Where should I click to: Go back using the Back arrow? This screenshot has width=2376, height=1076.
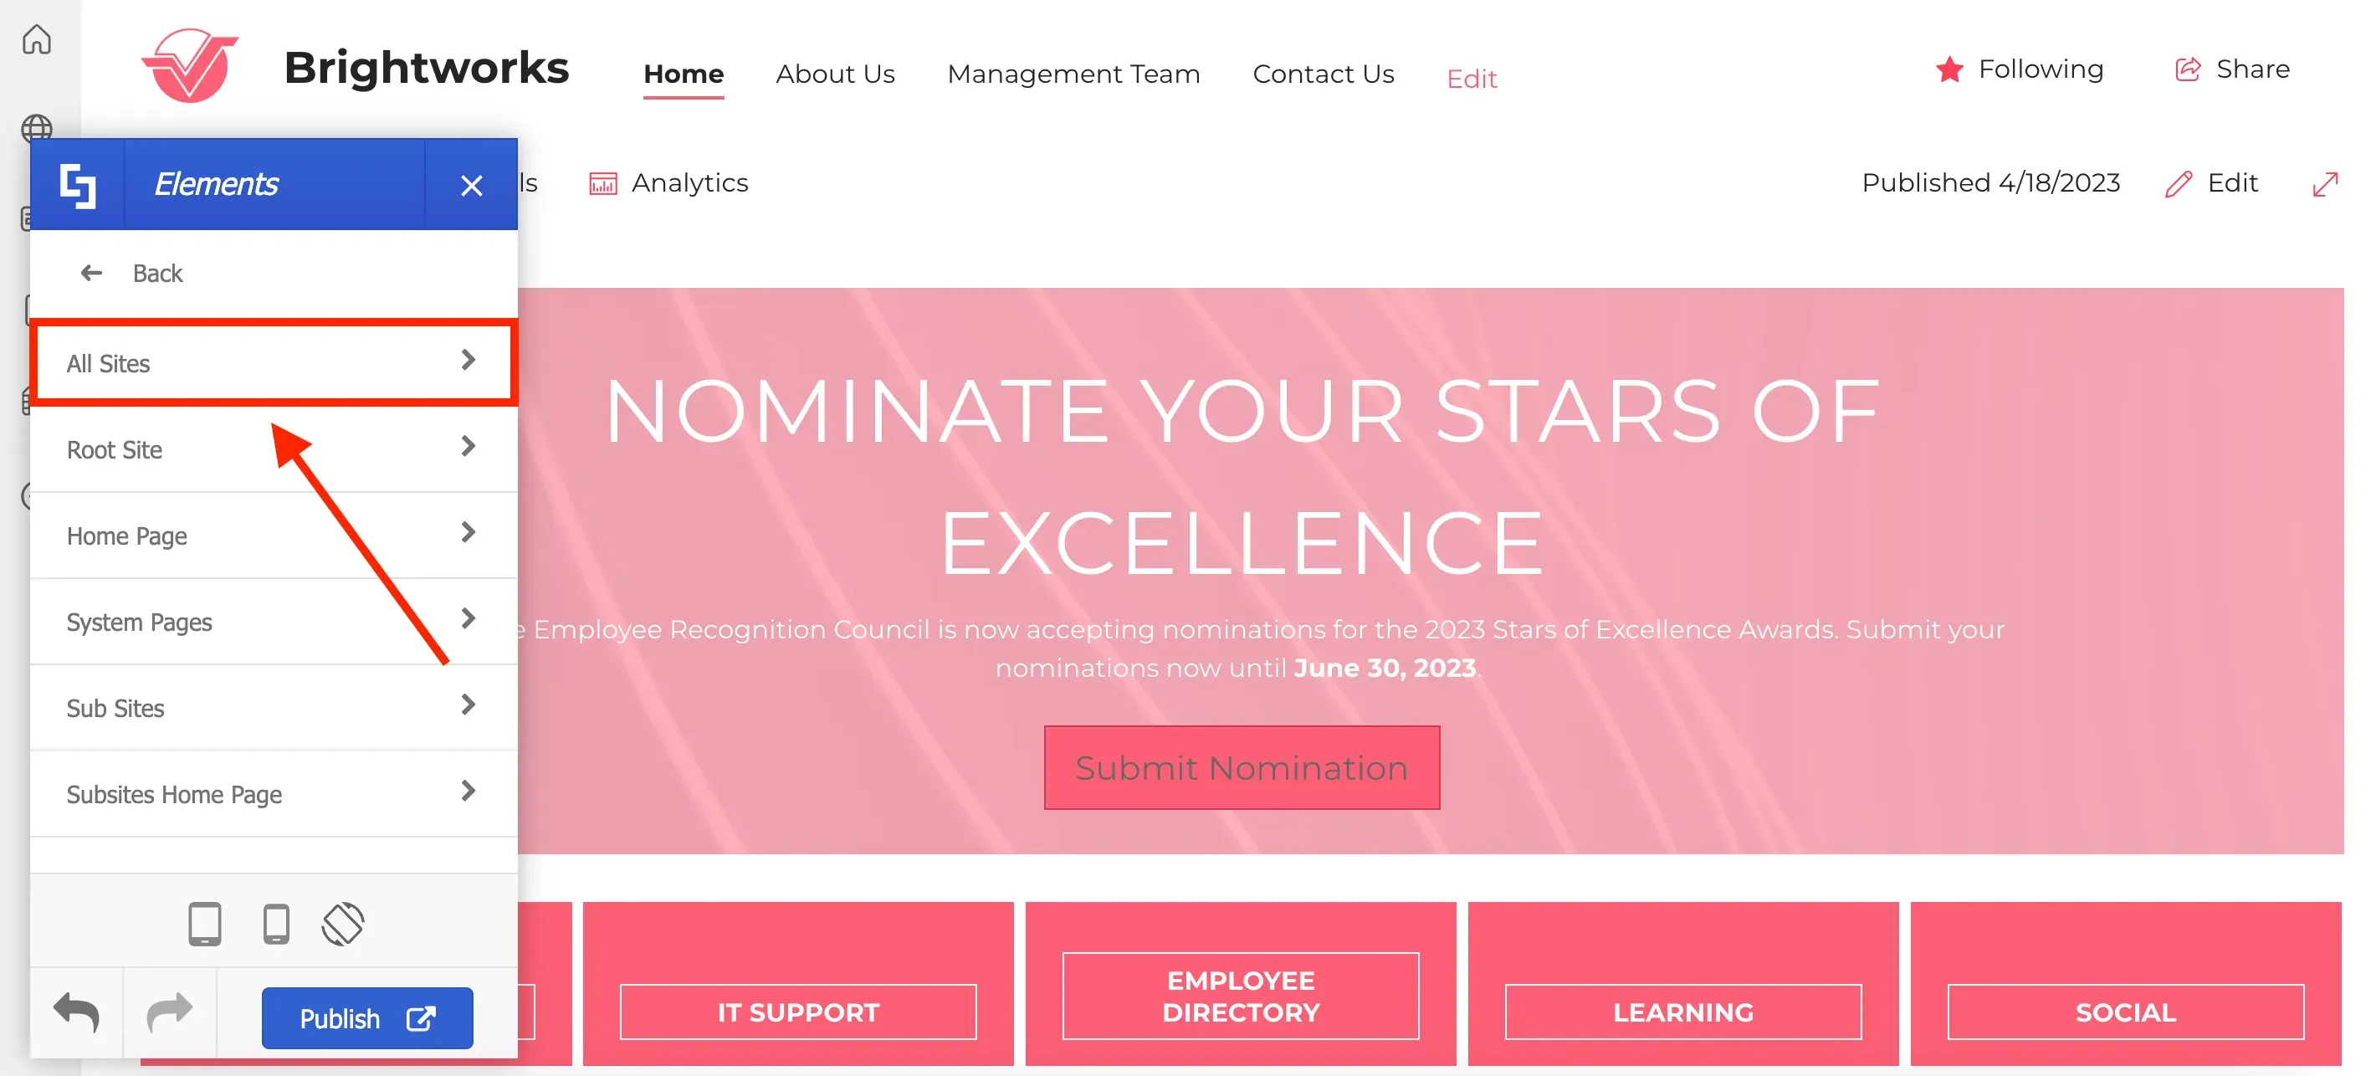pos(90,273)
